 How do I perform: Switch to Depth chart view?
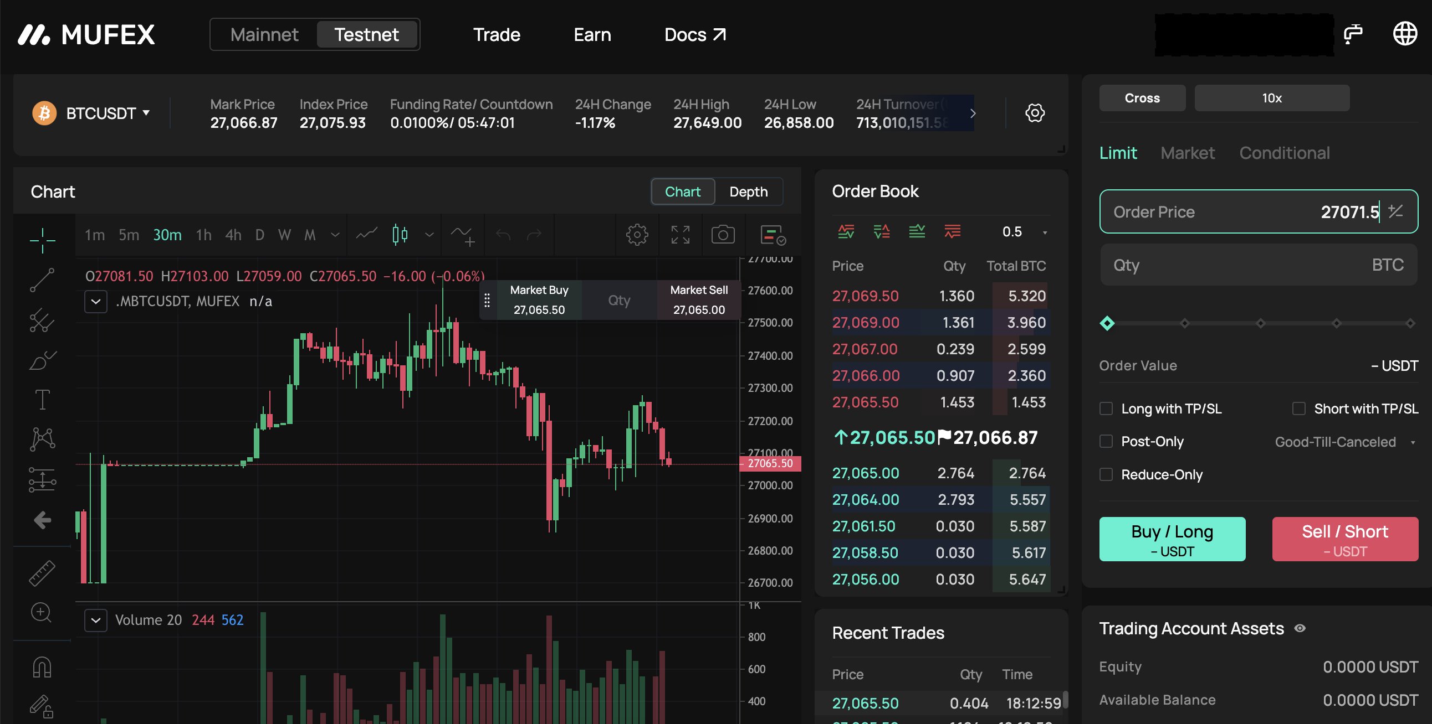click(748, 192)
